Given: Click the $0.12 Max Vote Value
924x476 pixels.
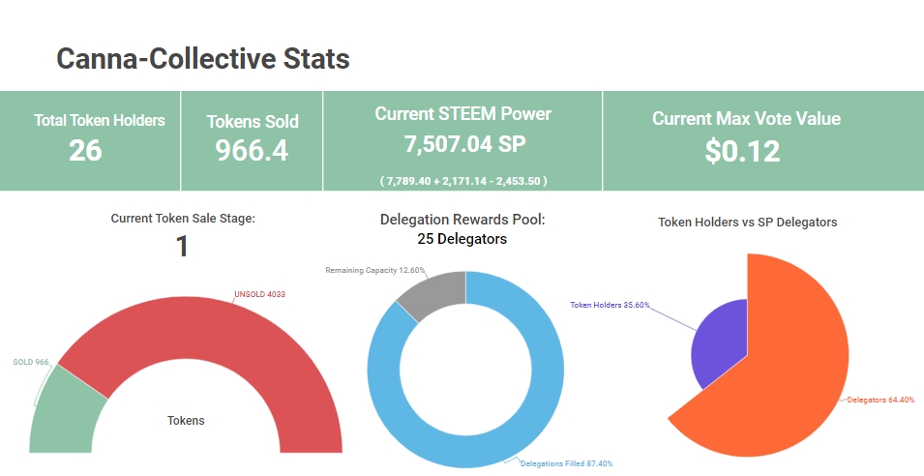Looking at the screenshot, I should pos(742,151).
